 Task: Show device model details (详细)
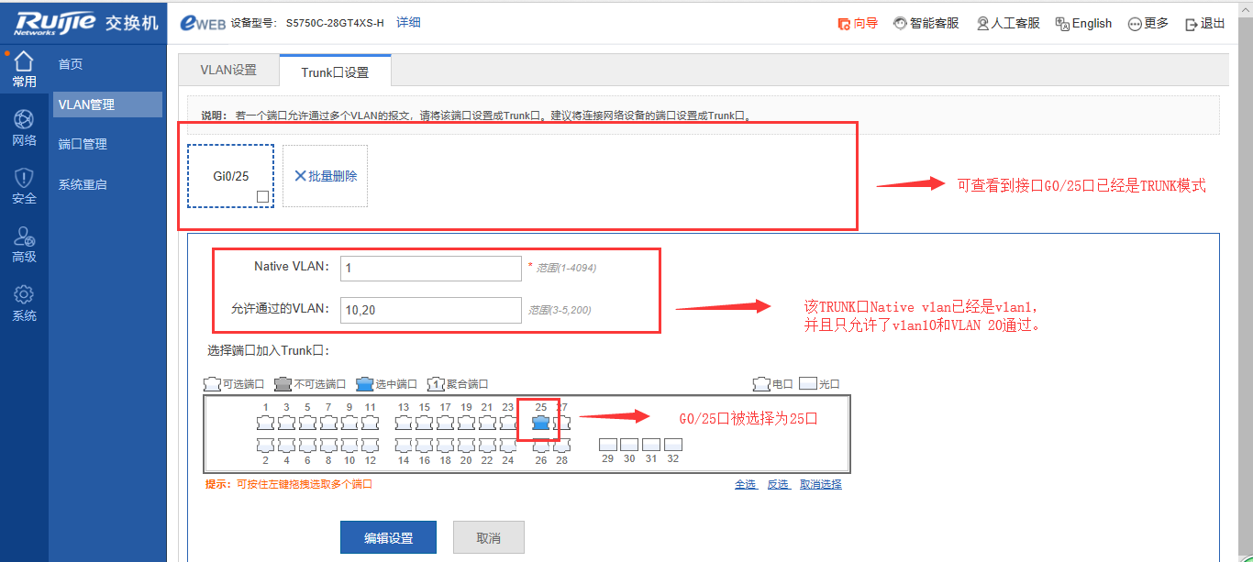408,23
